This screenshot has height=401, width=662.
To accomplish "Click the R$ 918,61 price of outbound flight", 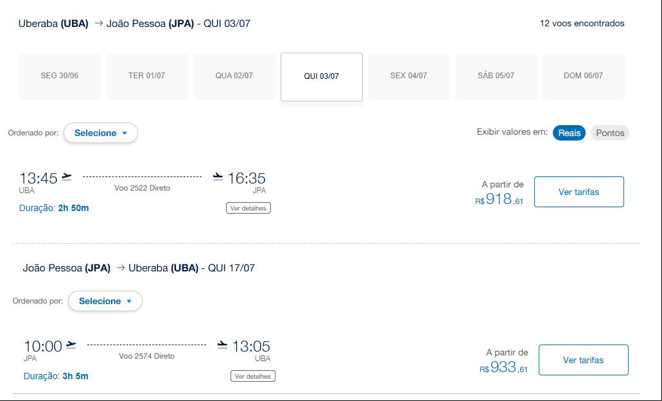I will (499, 199).
